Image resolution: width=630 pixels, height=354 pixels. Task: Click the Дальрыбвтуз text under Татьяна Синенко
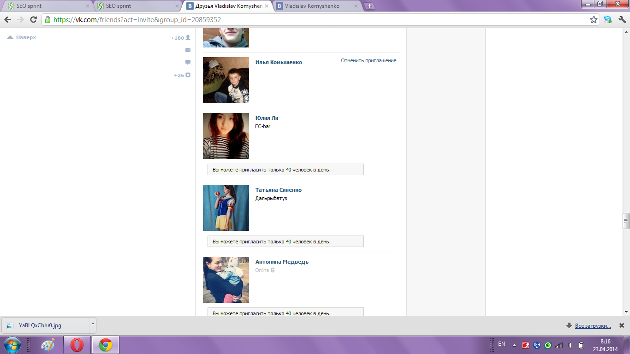click(x=271, y=198)
